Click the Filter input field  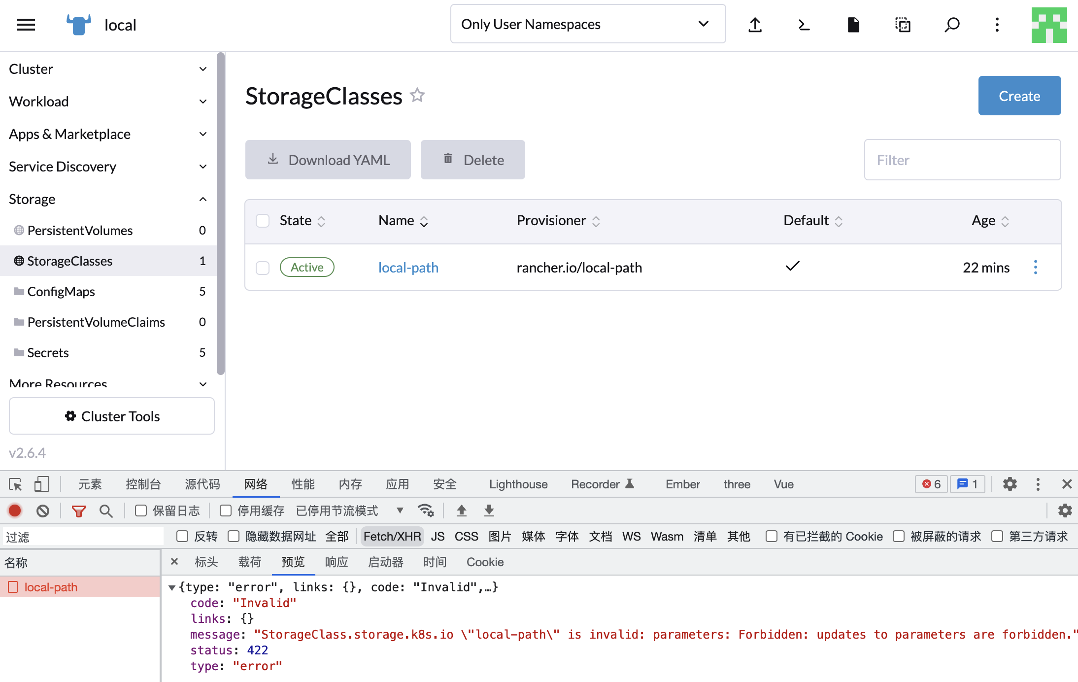click(962, 160)
